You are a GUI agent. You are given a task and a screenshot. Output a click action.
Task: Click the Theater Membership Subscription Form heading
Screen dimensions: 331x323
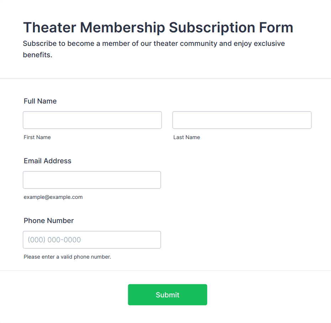158,27
